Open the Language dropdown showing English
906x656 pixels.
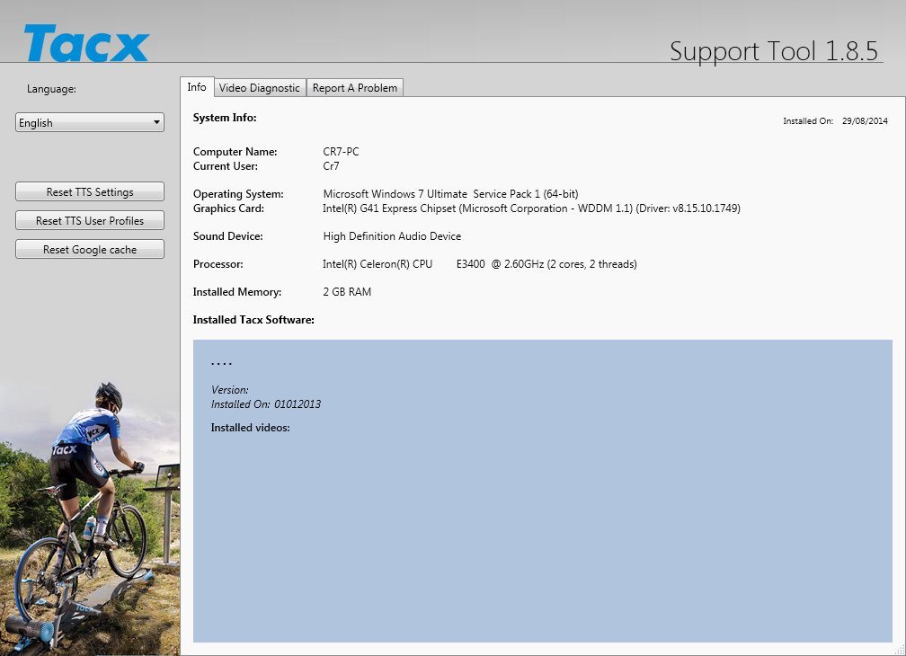point(90,122)
